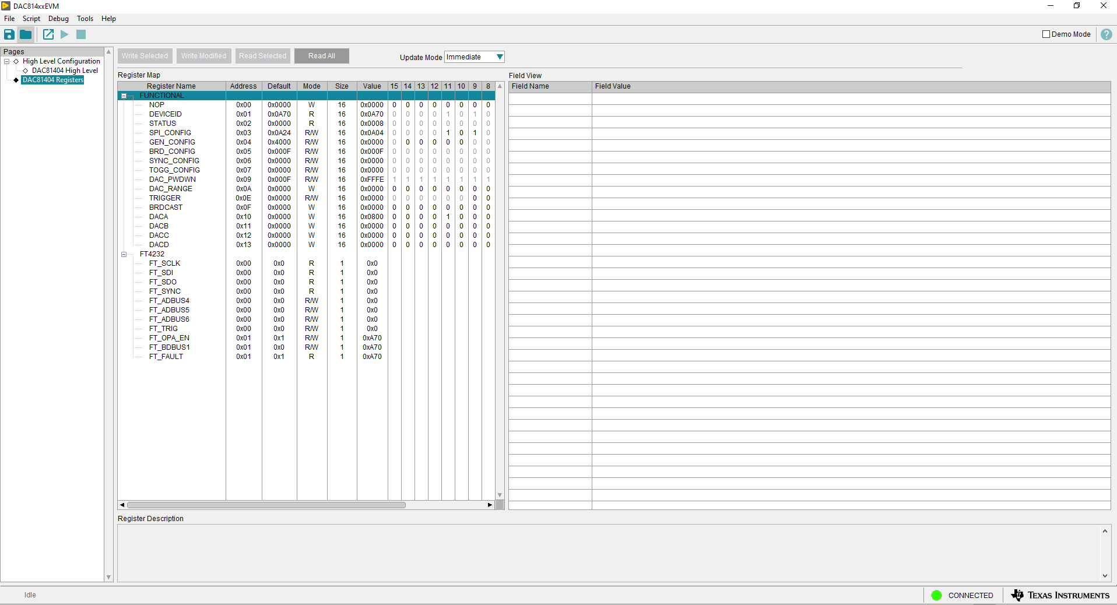Select the DACA register row
The height and width of the screenshot is (605, 1117).
307,217
